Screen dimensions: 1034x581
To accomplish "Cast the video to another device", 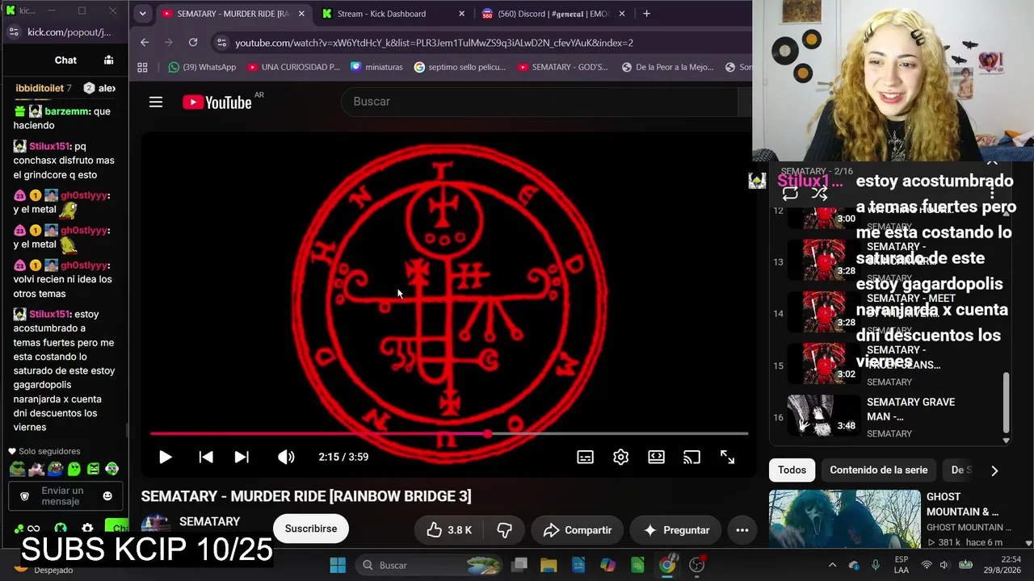I will tap(691, 457).
